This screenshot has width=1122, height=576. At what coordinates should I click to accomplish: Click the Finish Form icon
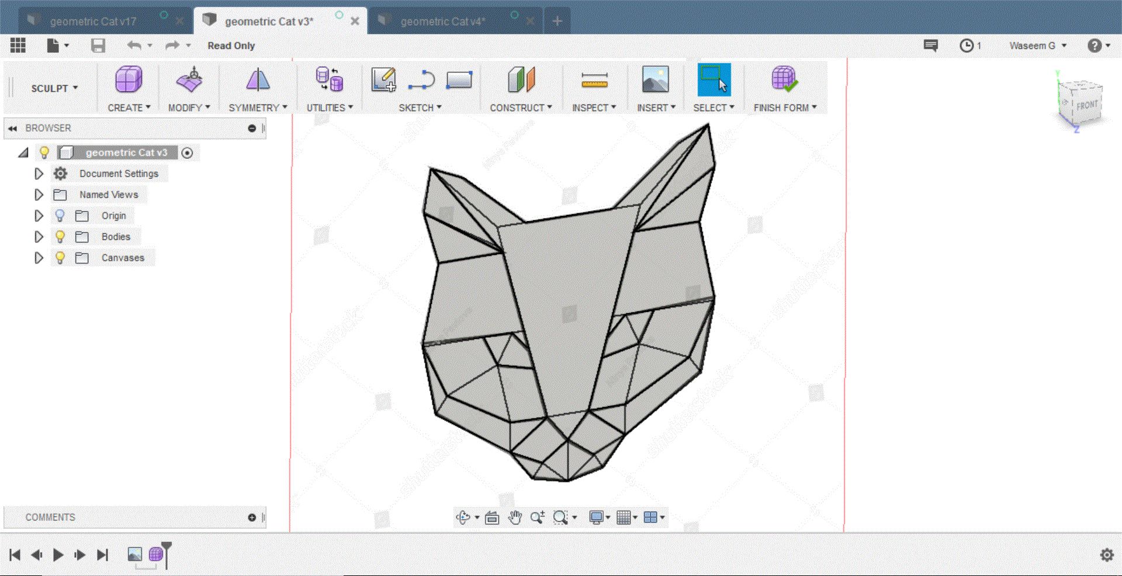[784, 79]
